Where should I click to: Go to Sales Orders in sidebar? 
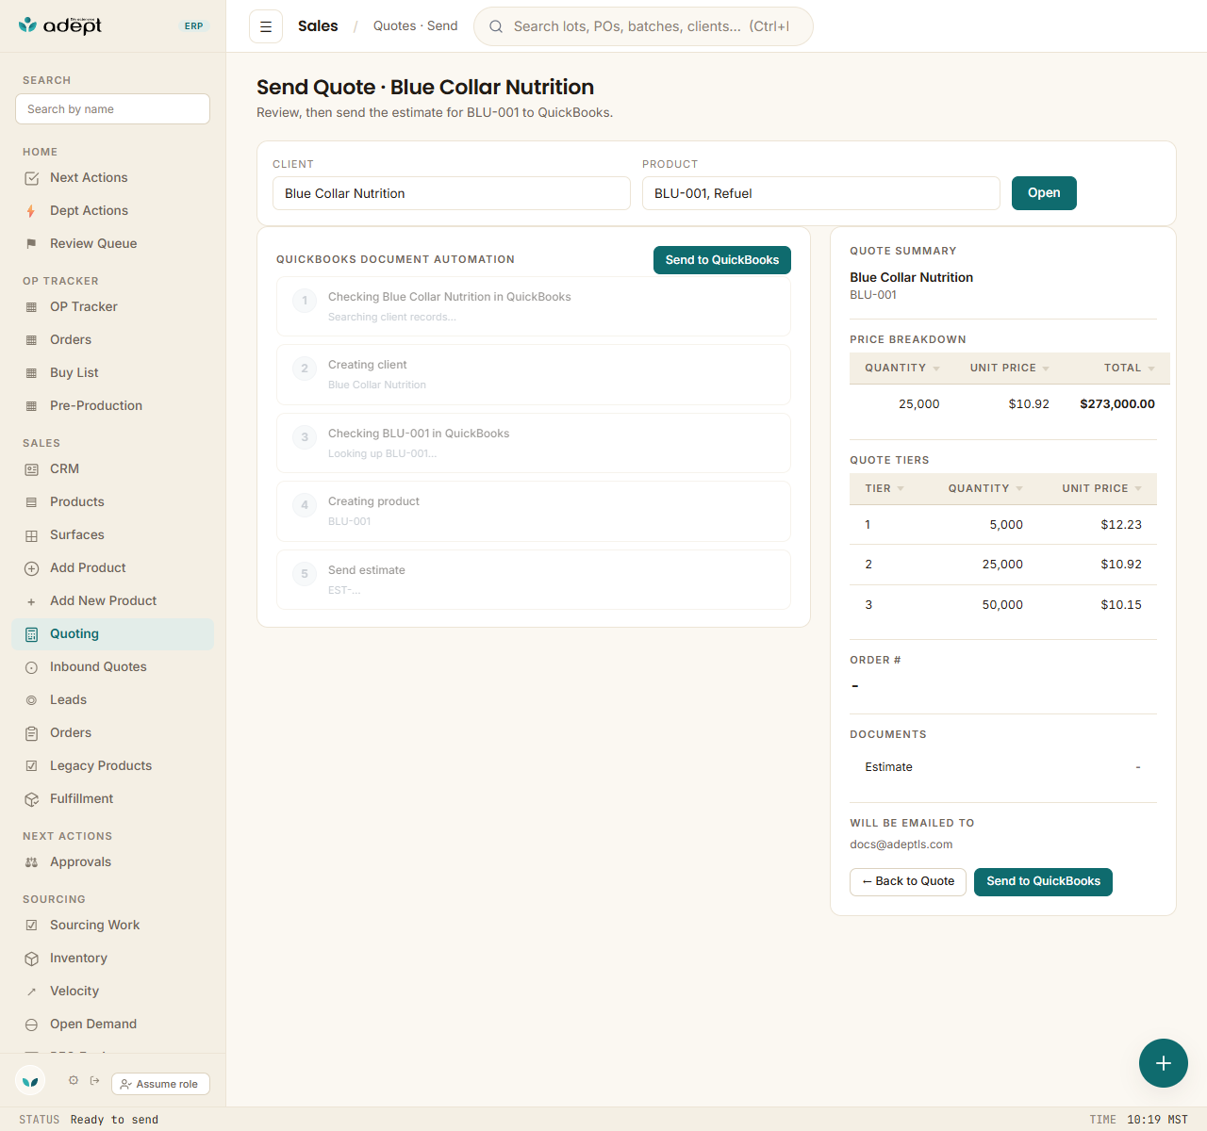[x=113, y=733]
